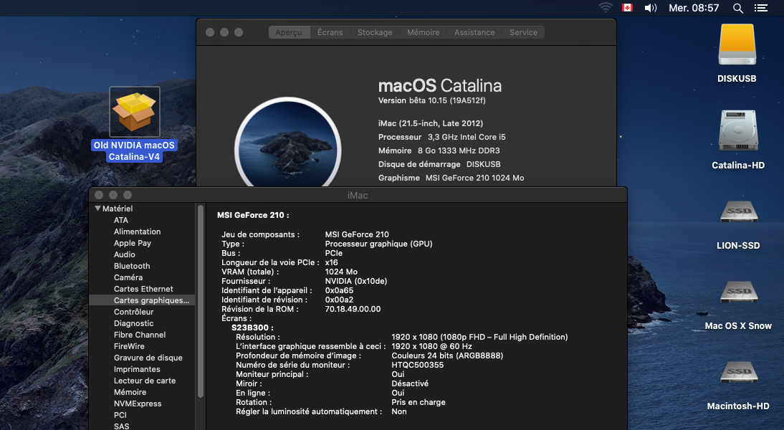The image size is (784, 430).
Task: Click the iMac window title bar
Action: [x=358, y=195]
